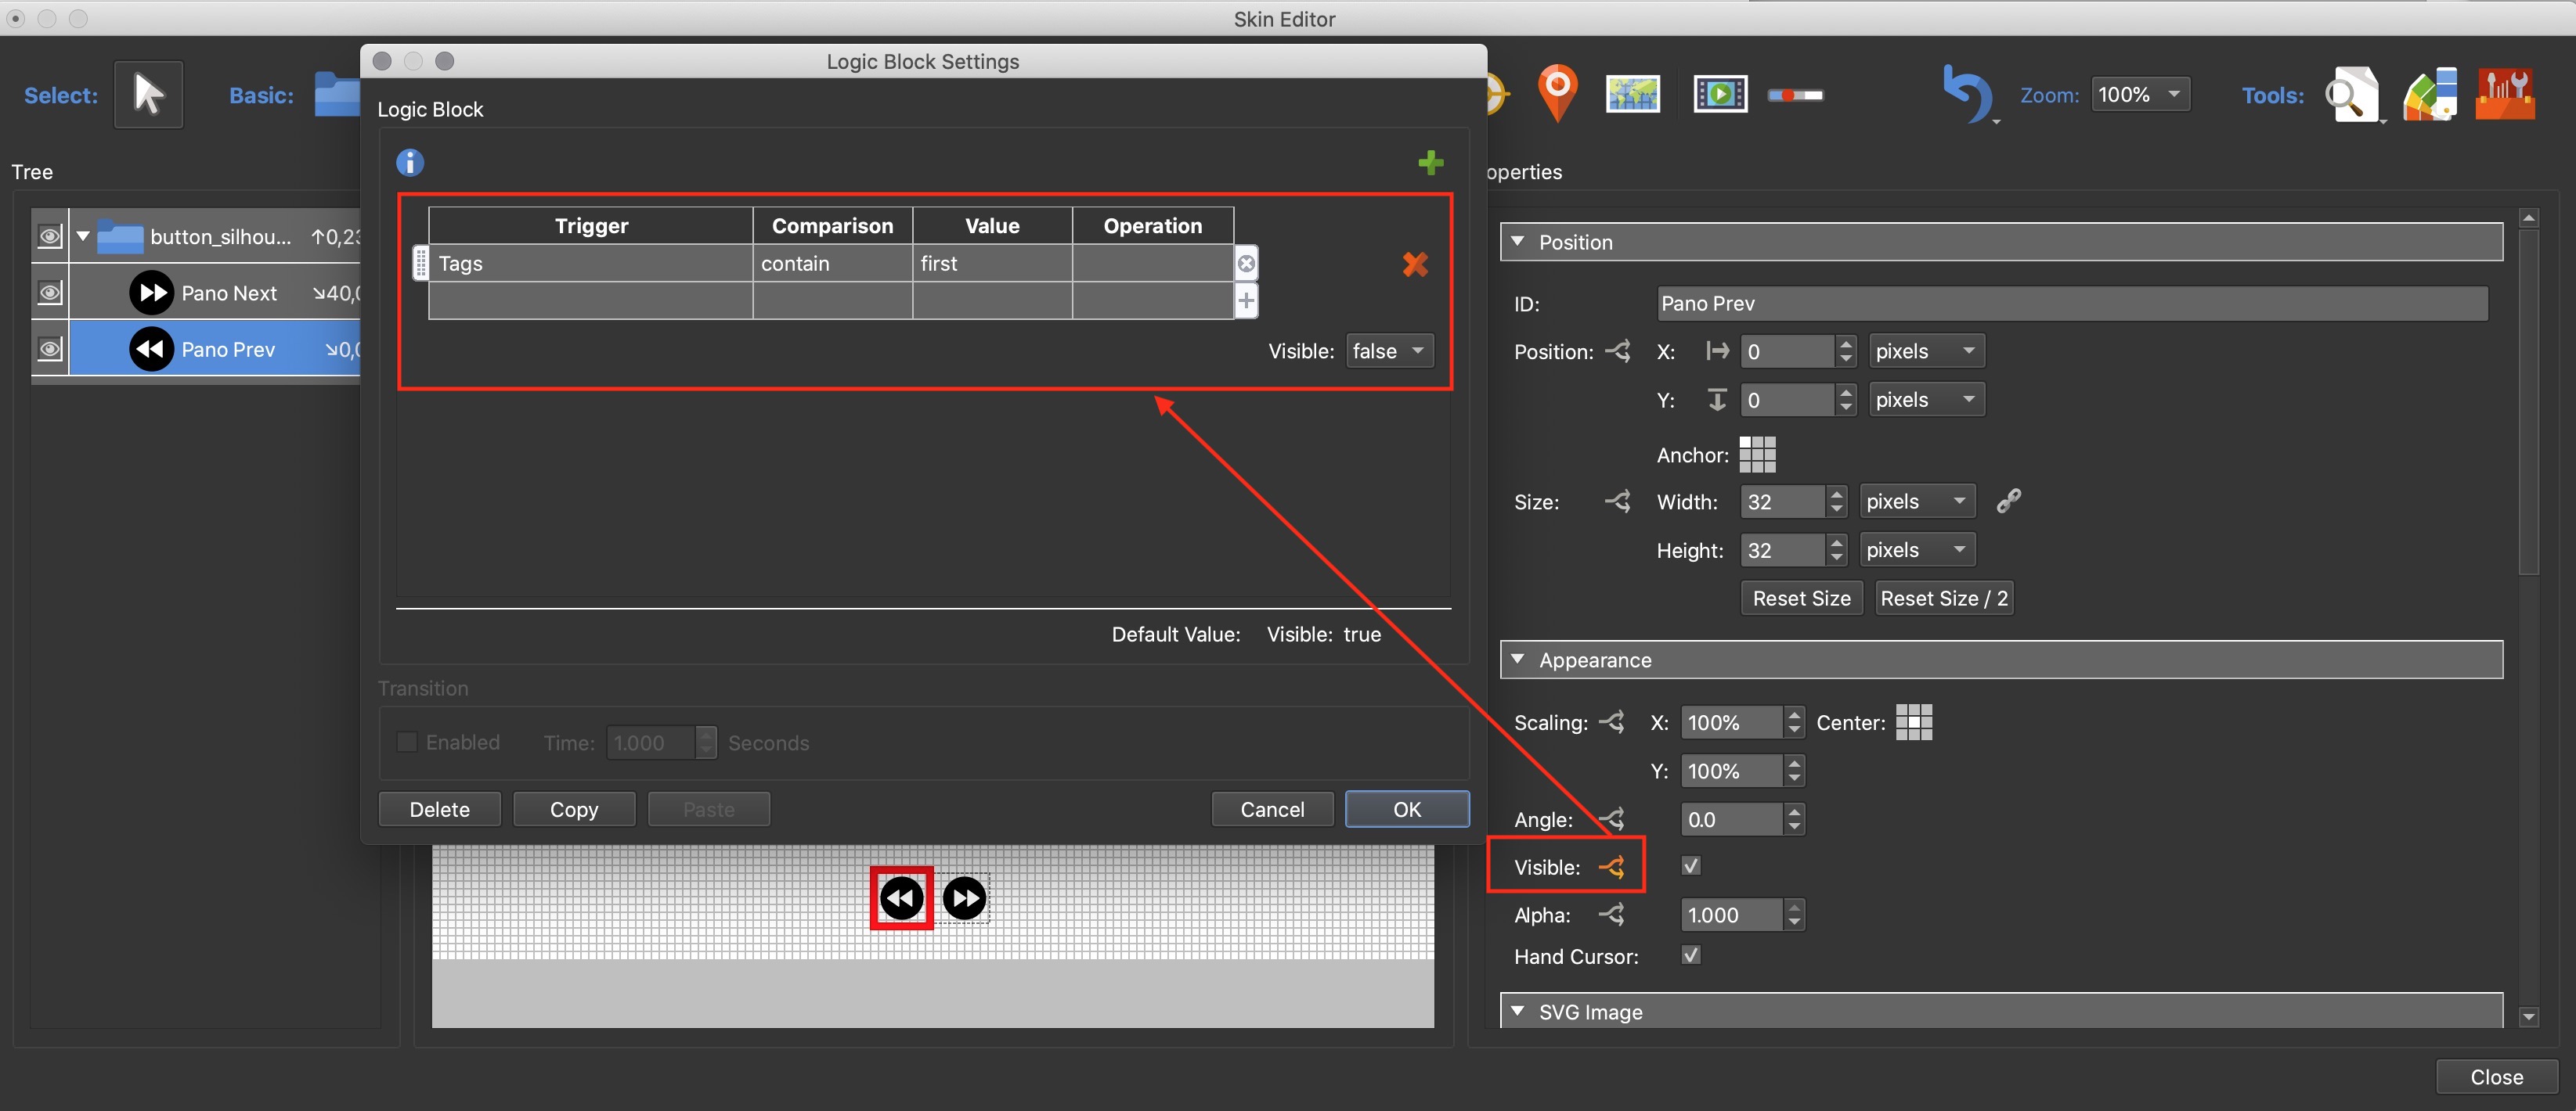Click the Delete button
The image size is (2576, 1111).
point(439,809)
